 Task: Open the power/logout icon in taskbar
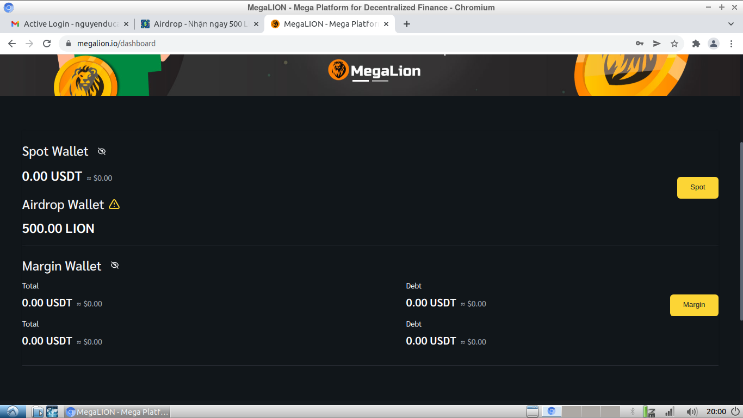[735, 411]
